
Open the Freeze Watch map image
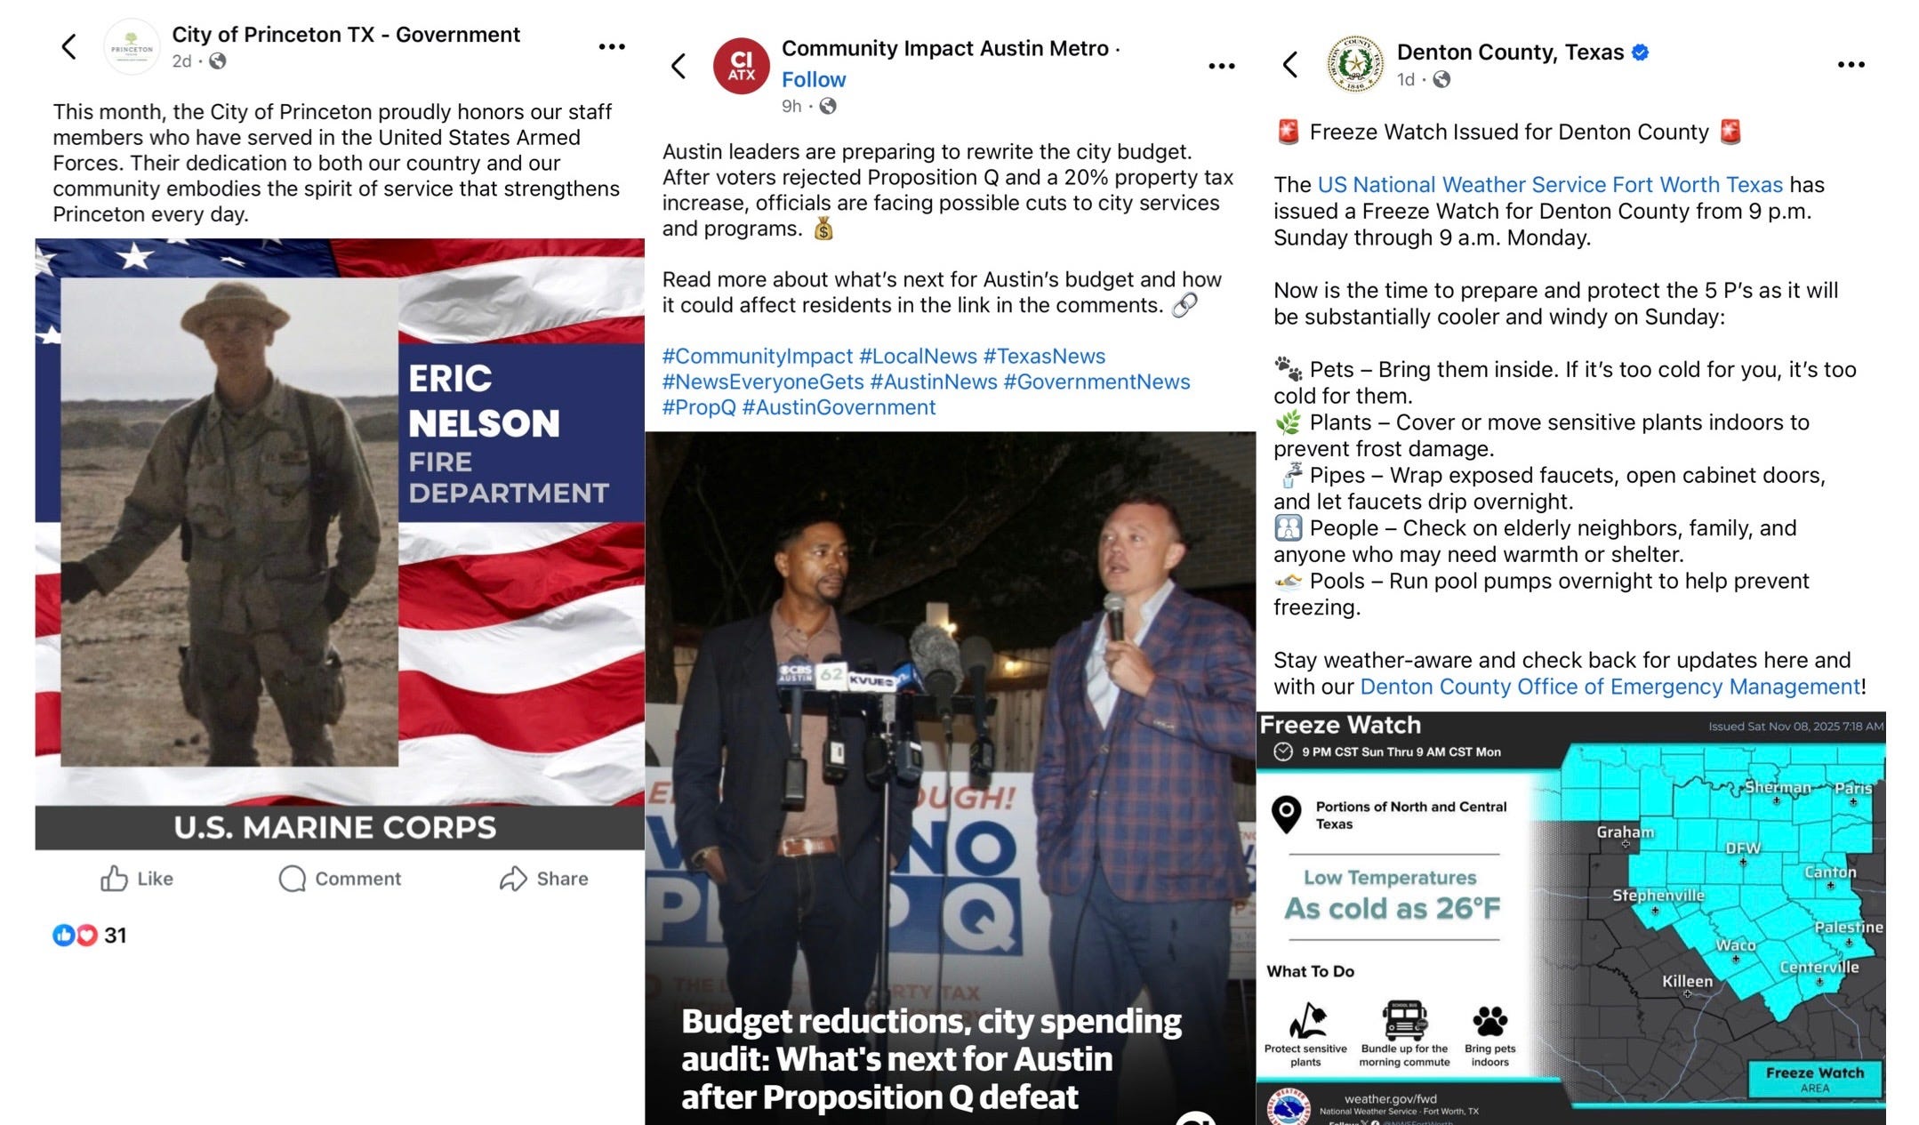click(x=1570, y=918)
